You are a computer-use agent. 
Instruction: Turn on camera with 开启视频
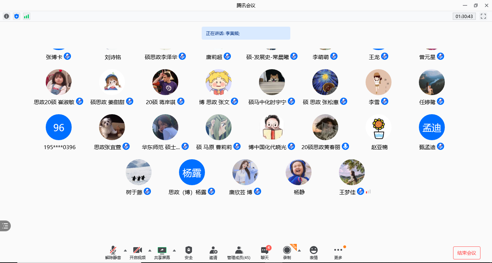138,253
